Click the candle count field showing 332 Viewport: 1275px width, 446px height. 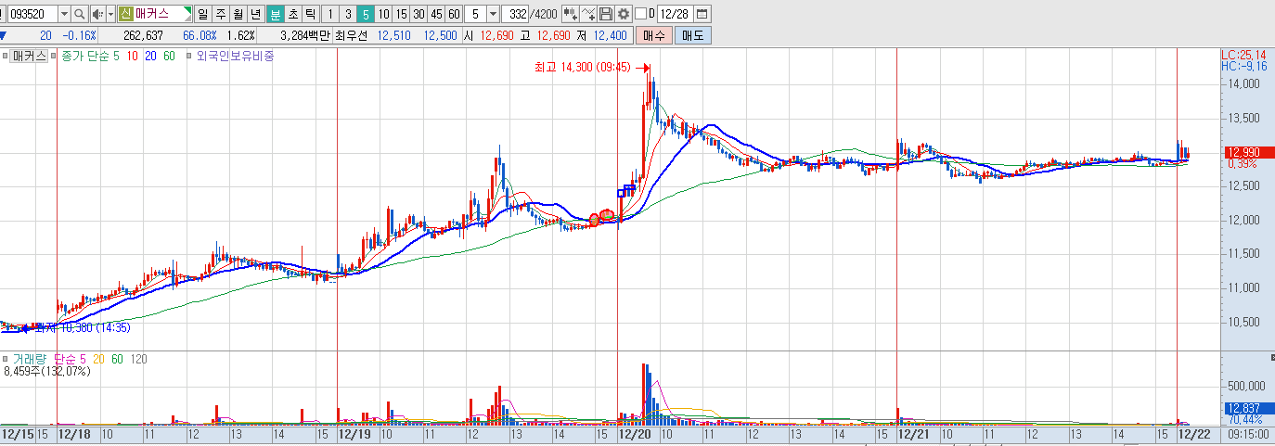tap(516, 14)
